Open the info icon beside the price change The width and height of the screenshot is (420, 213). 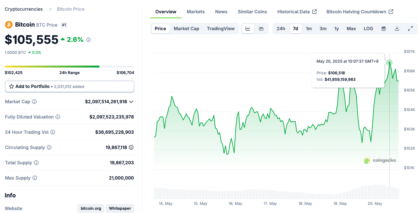[88, 40]
